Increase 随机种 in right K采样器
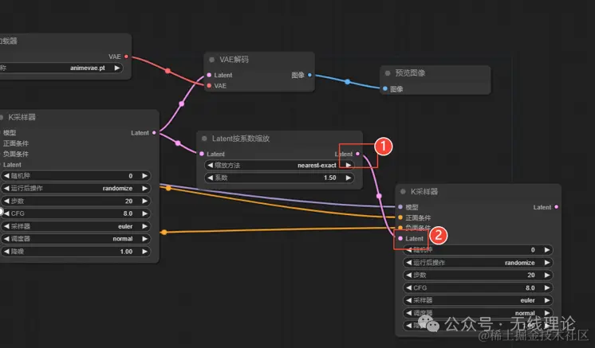595x348 pixels. click(547, 250)
